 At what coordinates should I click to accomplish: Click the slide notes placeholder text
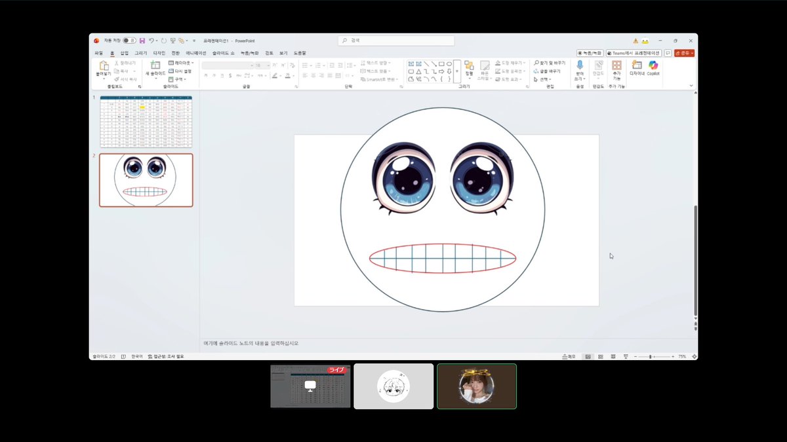point(251,343)
